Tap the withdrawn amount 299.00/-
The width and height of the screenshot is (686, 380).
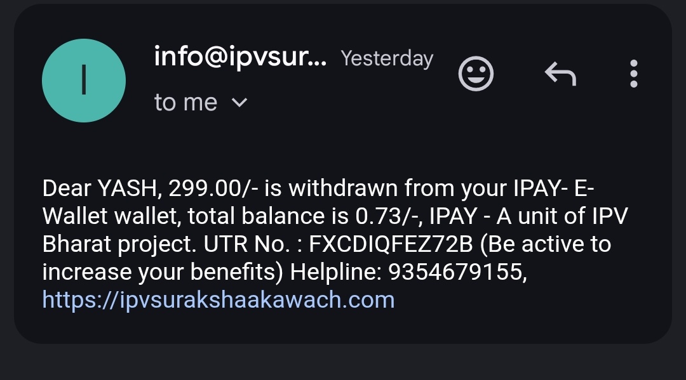click(206, 188)
